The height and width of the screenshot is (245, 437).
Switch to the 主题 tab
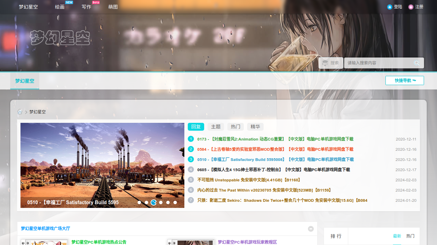point(216,127)
